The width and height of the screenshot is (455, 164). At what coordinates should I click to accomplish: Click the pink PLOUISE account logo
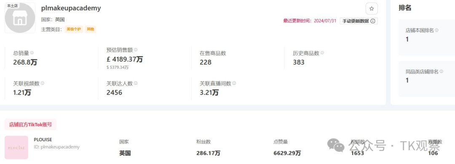[16, 148]
